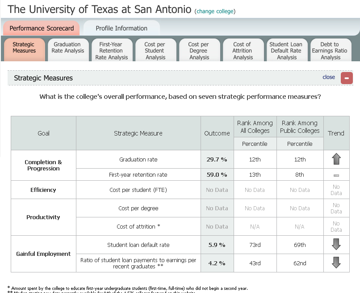Click loan payments to earnings ratio down arrow
The image size is (360, 293).
point(336,263)
